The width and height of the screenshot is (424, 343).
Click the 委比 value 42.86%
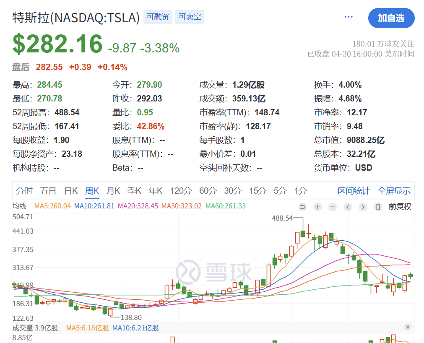tap(151, 126)
